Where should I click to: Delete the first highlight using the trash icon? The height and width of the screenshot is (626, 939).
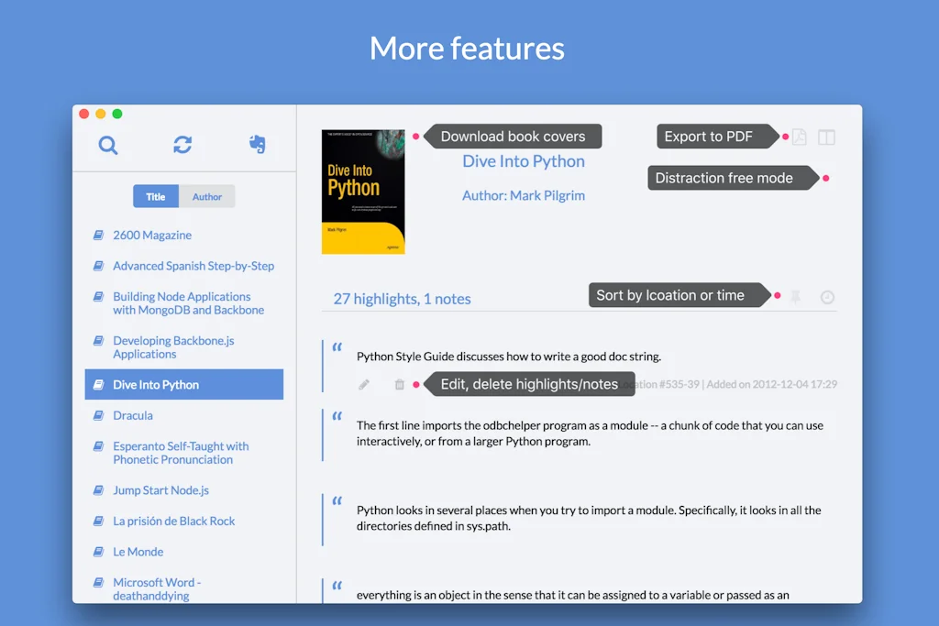click(x=399, y=385)
